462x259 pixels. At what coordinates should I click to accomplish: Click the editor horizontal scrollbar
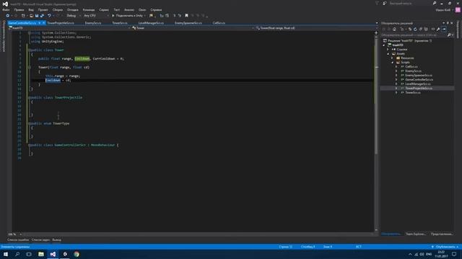tap(199, 235)
